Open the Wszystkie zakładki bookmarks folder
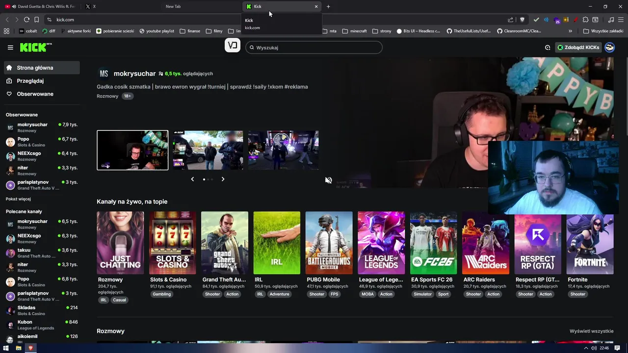The height and width of the screenshot is (353, 628). [603, 31]
